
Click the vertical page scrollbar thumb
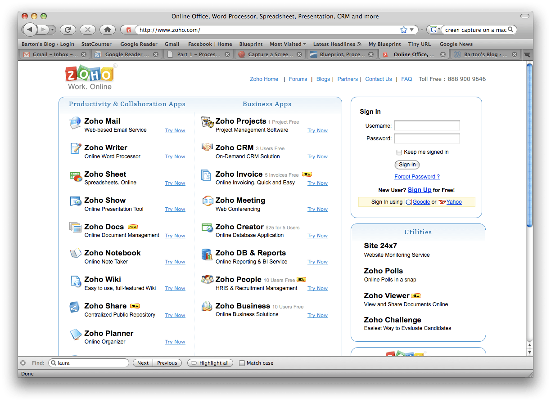(x=529, y=145)
